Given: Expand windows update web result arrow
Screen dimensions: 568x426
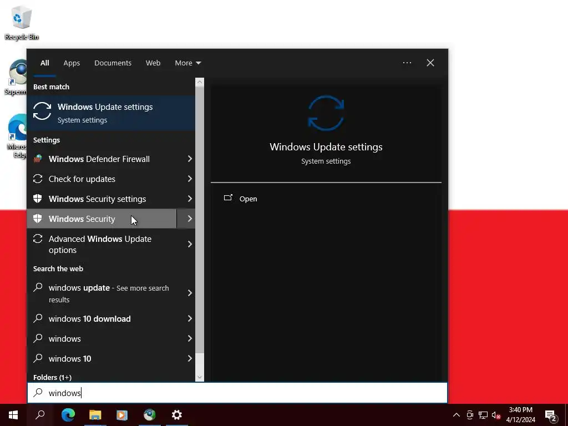Looking at the screenshot, I should coord(190,293).
